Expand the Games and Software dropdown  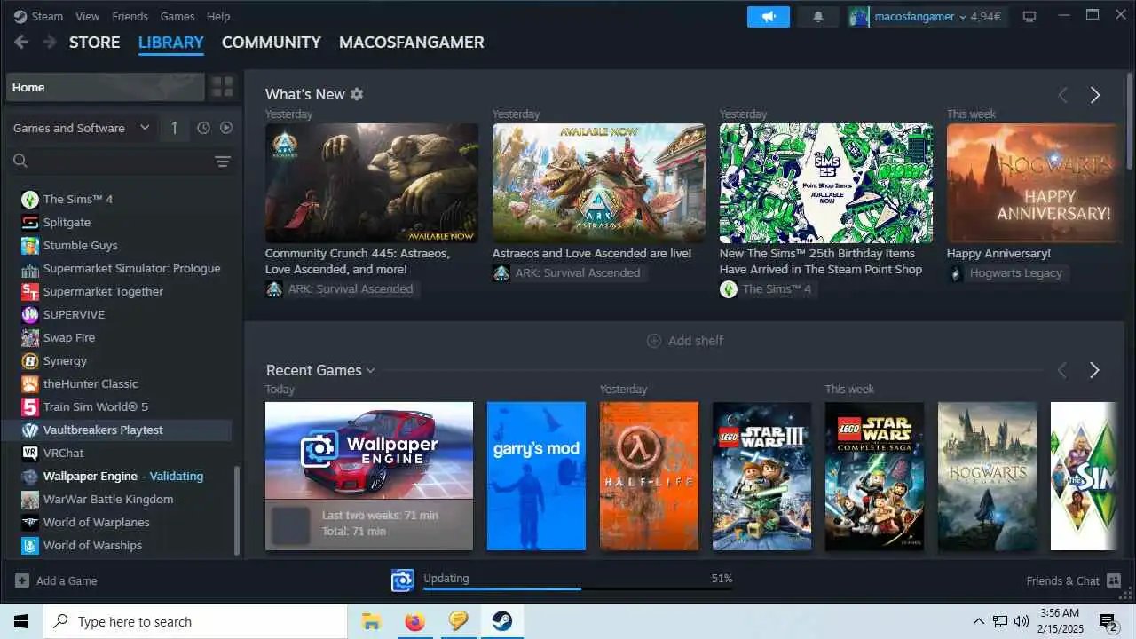pos(82,128)
